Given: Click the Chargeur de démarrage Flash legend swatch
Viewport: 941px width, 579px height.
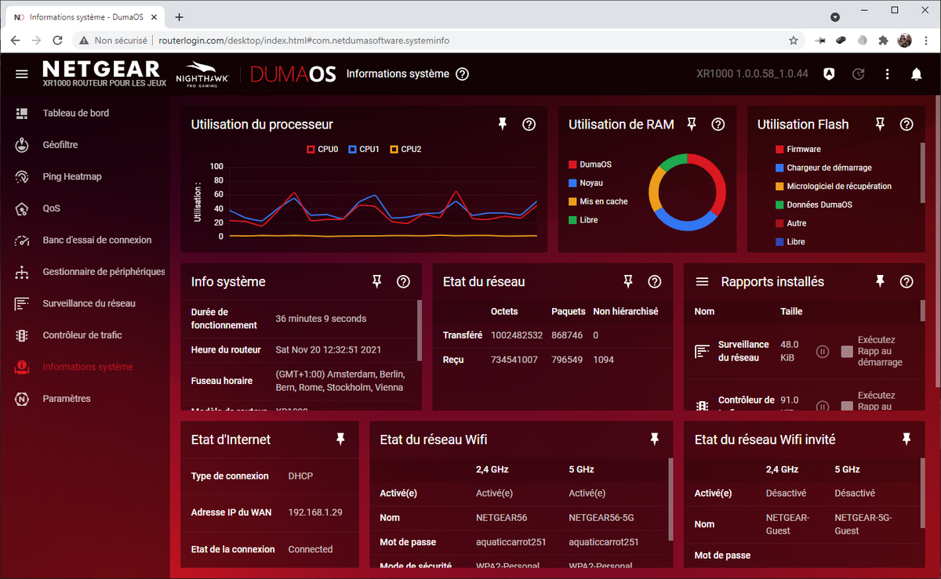Looking at the screenshot, I should coord(779,168).
